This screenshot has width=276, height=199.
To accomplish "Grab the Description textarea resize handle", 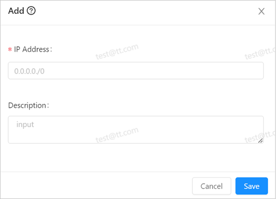I will point(261,140).
